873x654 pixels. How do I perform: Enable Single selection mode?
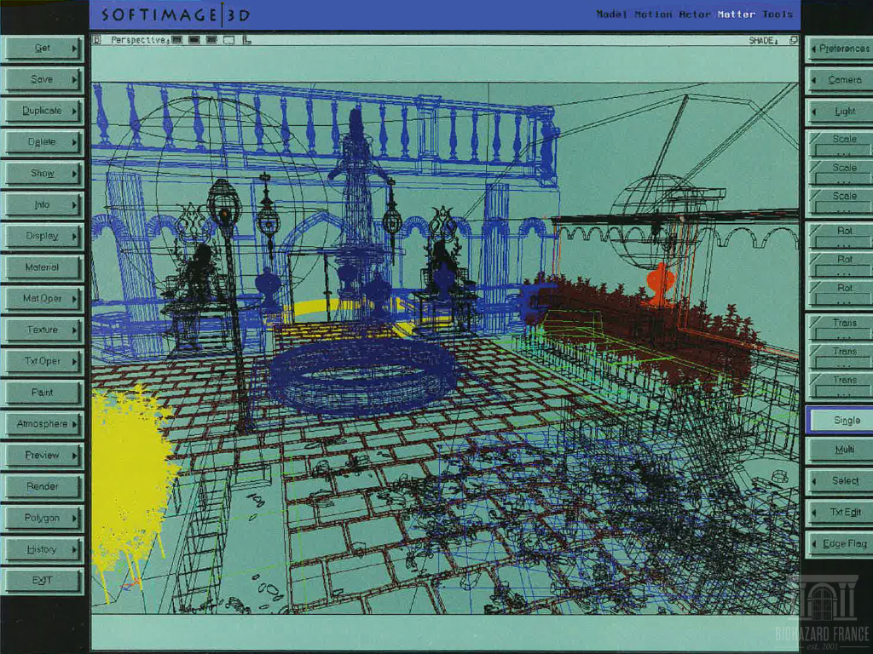click(840, 421)
